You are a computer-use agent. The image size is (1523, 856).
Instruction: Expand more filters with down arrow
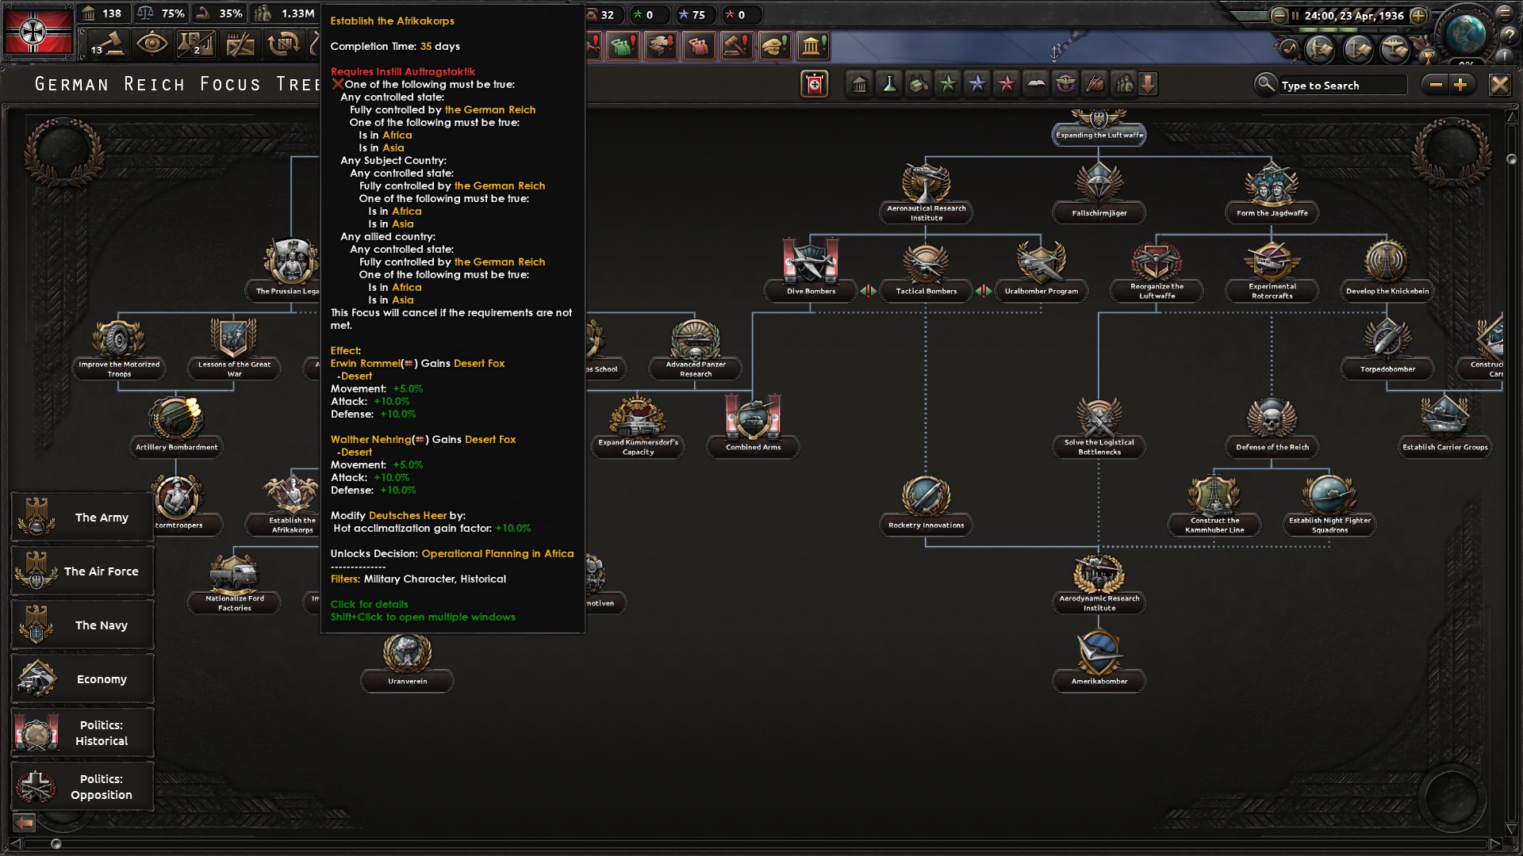(x=1148, y=84)
